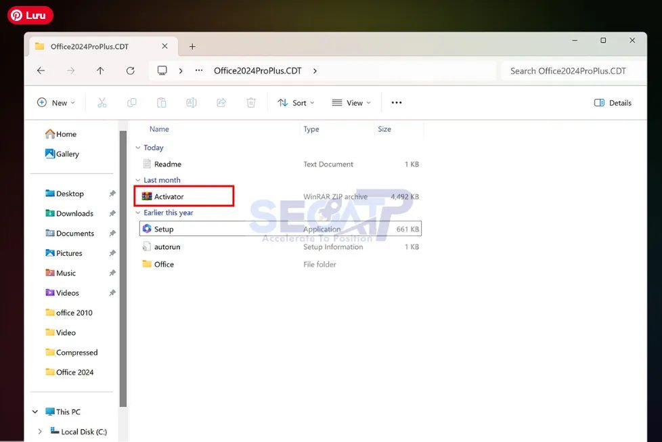
Task: Open the New dropdown
Action: point(56,102)
